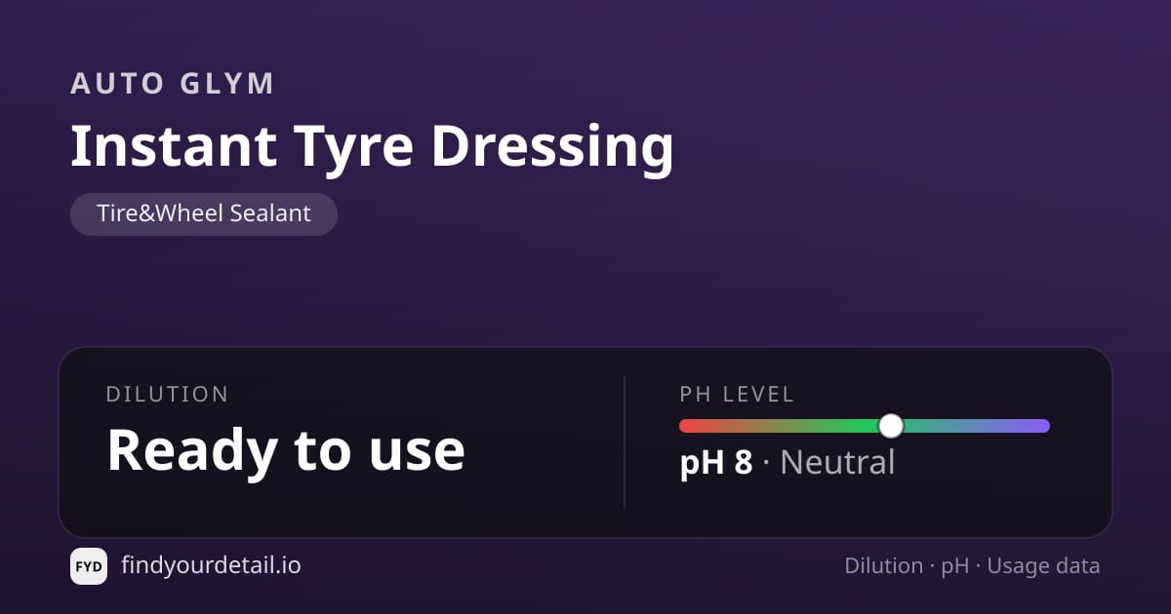Click the pH 8 value text
Screen dimensions: 1171x614
(x=716, y=462)
